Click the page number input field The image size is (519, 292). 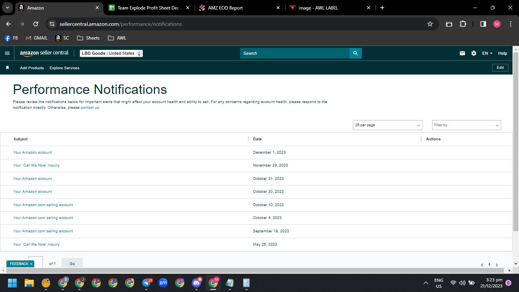click(36, 262)
